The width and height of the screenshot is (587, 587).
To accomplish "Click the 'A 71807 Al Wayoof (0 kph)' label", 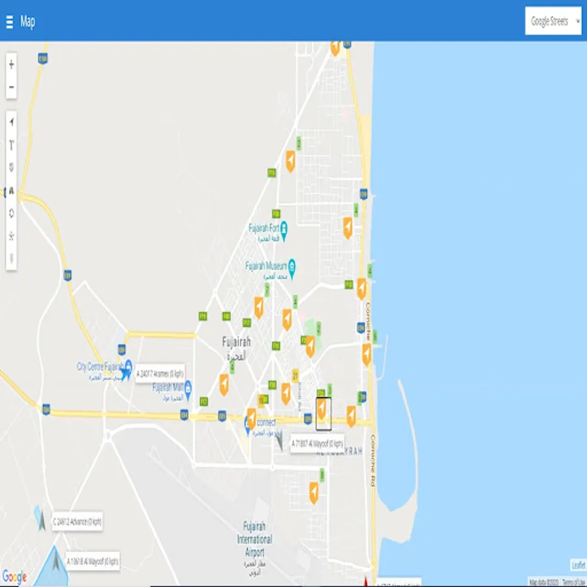I will tap(317, 444).
